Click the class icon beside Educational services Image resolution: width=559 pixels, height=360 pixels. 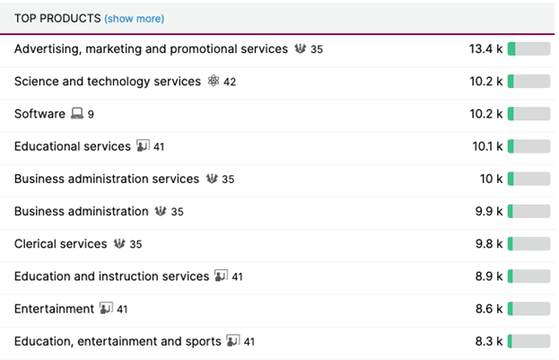click(x=143, y=146)
